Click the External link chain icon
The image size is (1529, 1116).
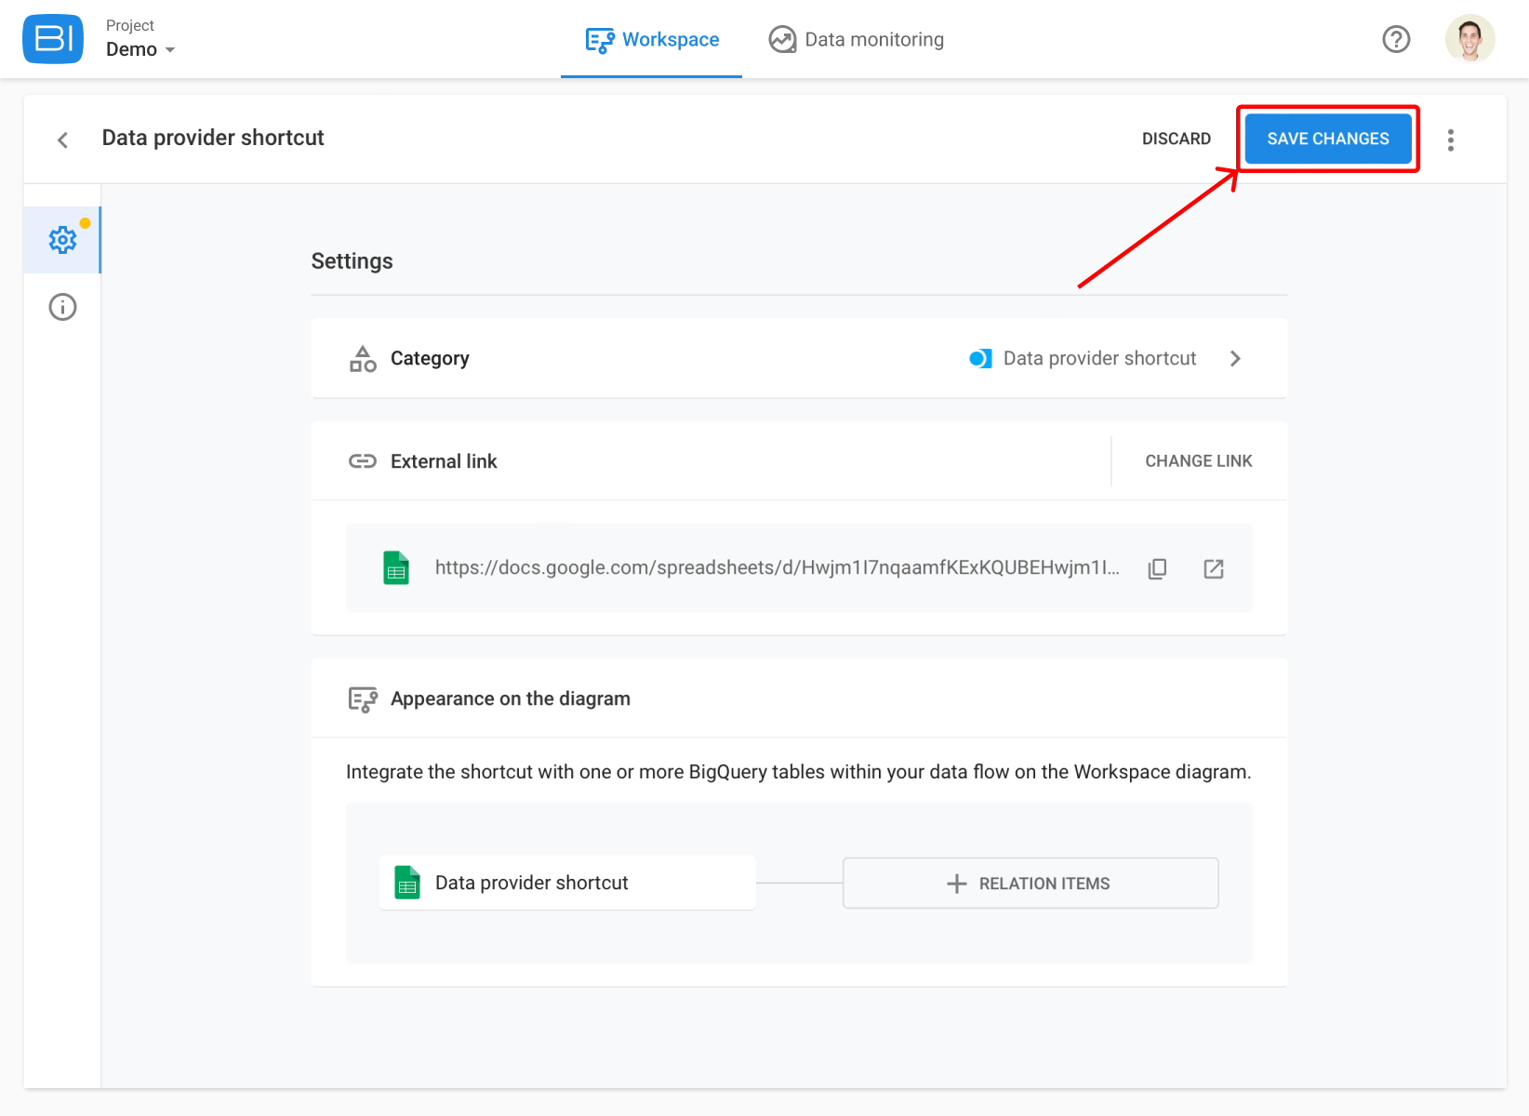point(363,461)
